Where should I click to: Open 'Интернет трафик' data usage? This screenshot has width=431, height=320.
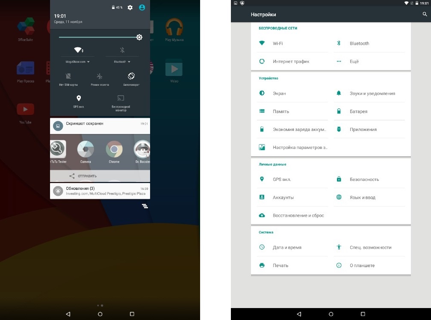pyautogui.click(x=292, y=61)
